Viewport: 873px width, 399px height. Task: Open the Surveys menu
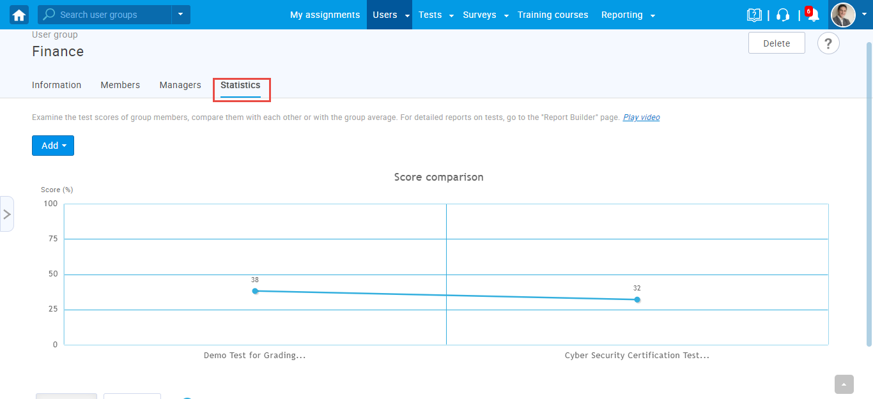coord(485,15)
